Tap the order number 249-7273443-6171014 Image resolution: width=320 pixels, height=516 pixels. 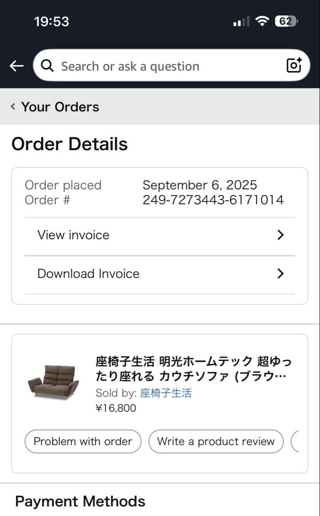pos(213,200)
